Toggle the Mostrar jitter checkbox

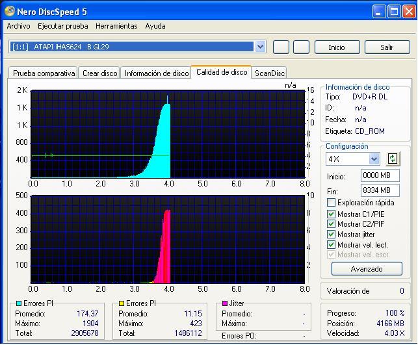(332, 235)
